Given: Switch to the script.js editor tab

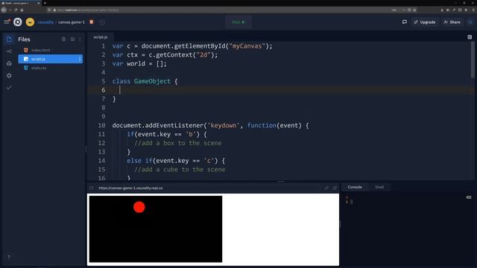Looking at the screenshot, I should click(101, 37).
